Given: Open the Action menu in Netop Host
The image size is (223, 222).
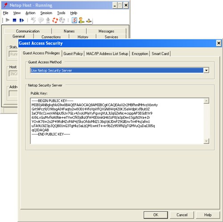Looking at the screenshot, I should click(30, 13).
